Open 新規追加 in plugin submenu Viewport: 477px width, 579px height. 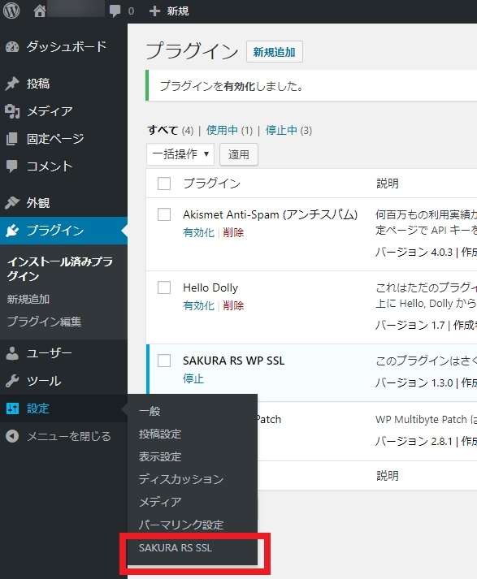click(x=28, y=299)
